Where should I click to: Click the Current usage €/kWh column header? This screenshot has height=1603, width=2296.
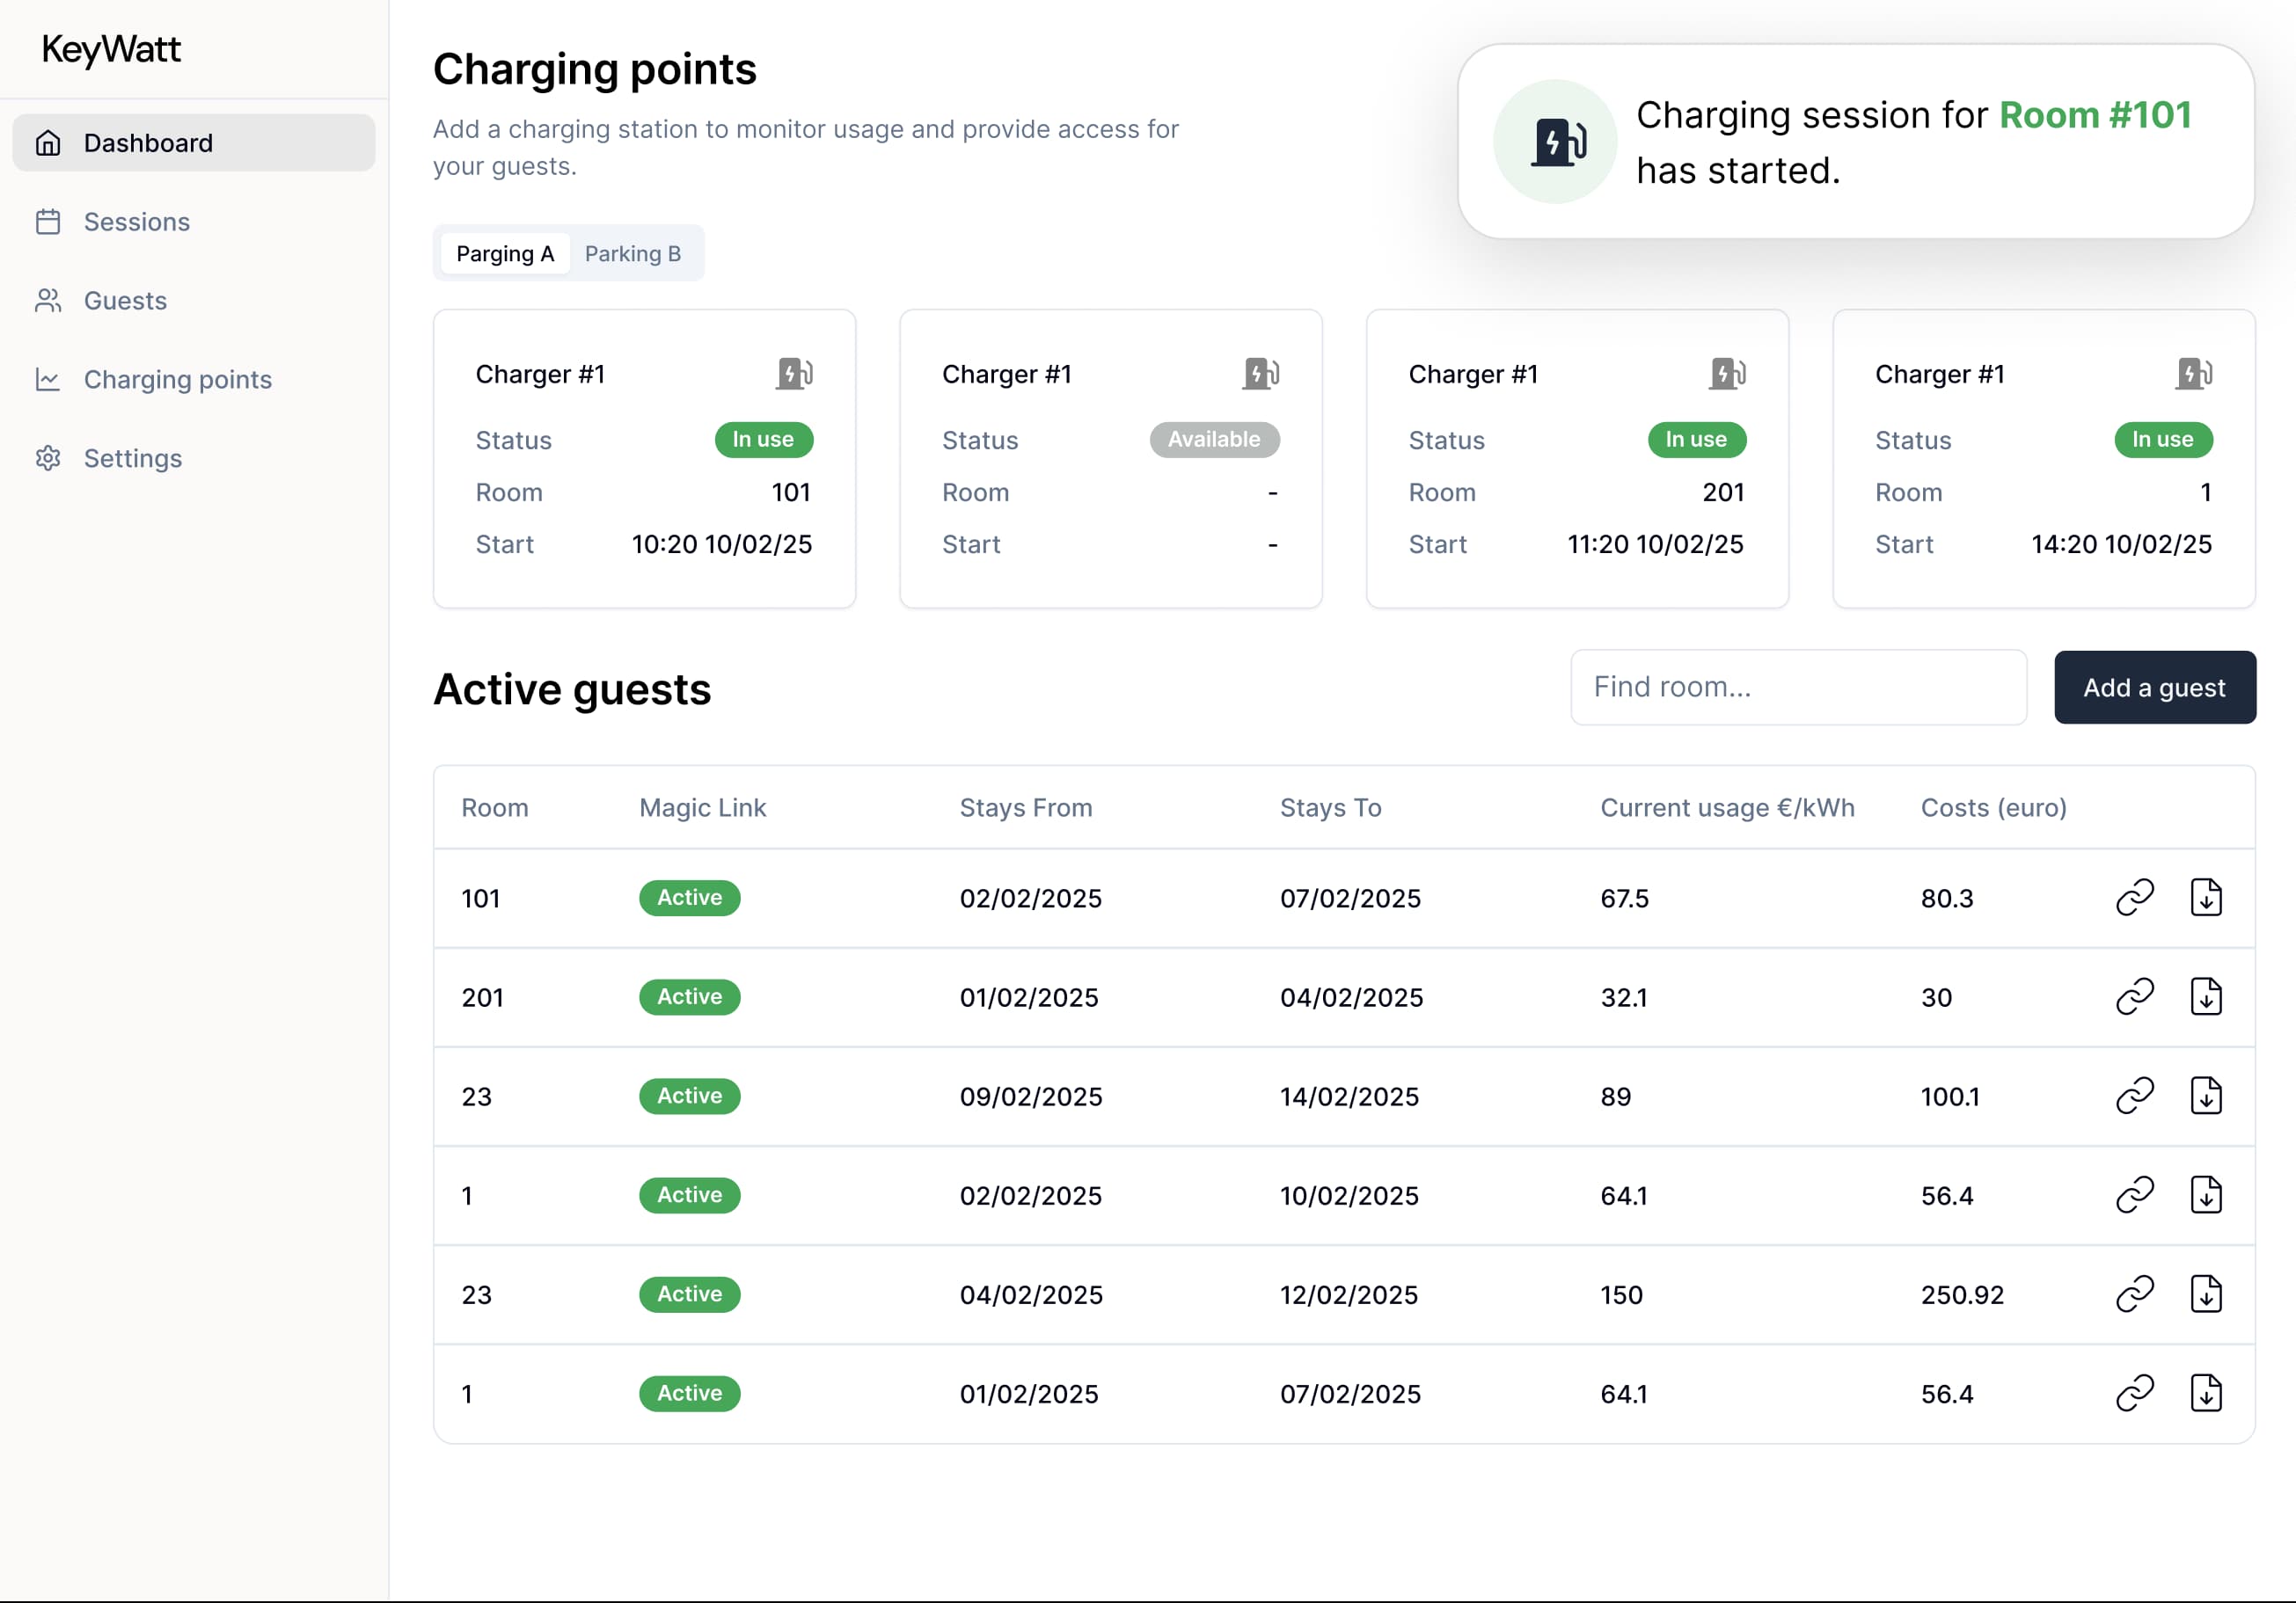click(x=1727, y=807)
